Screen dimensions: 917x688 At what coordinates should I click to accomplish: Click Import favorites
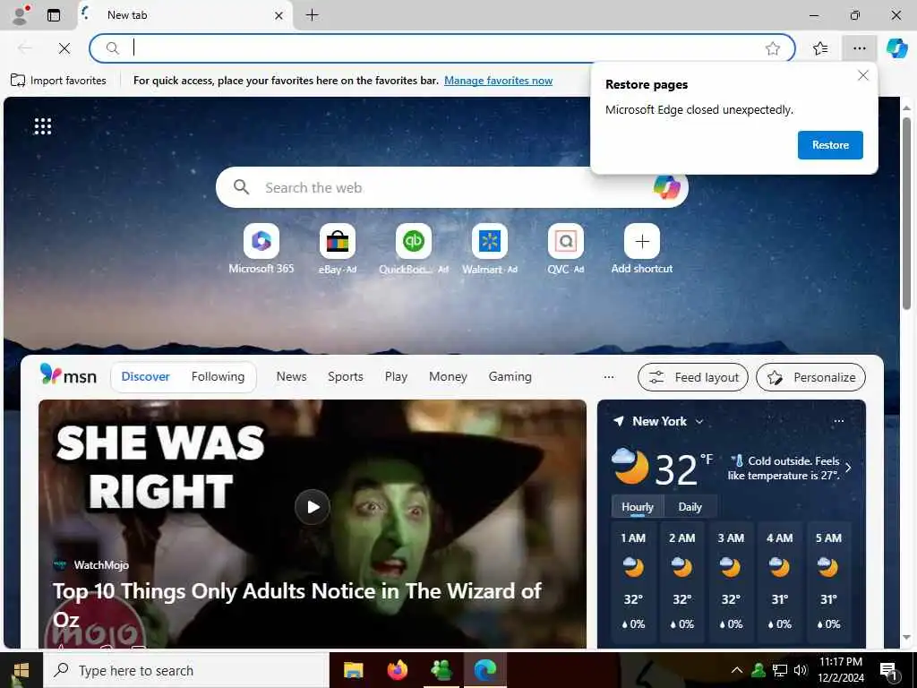pyautogui.click(x=58, y=80)
